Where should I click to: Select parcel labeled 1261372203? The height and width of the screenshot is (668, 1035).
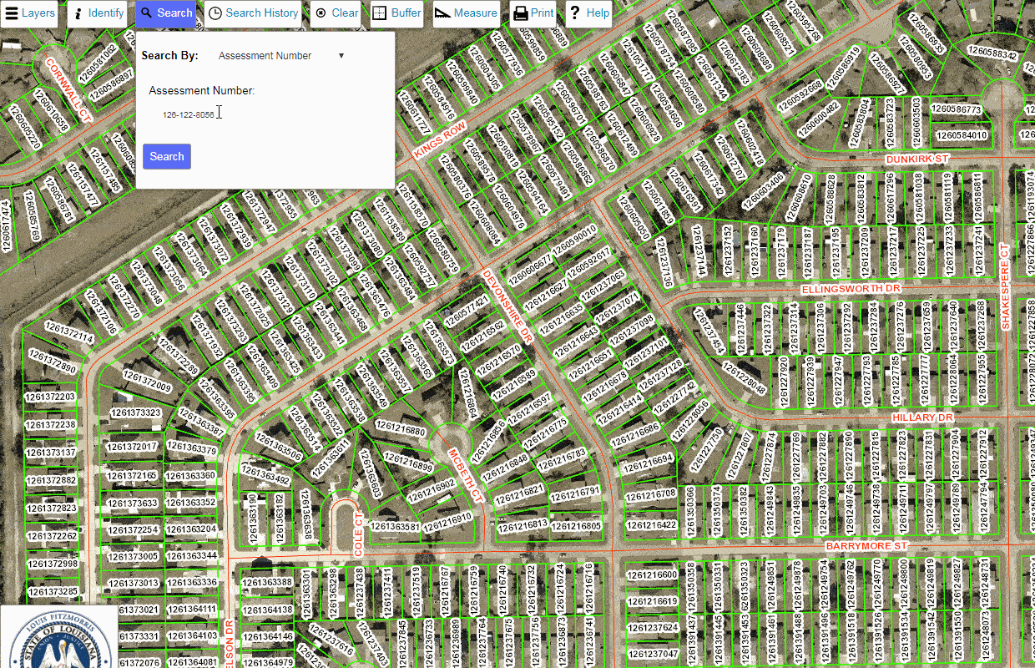[52, 397]
